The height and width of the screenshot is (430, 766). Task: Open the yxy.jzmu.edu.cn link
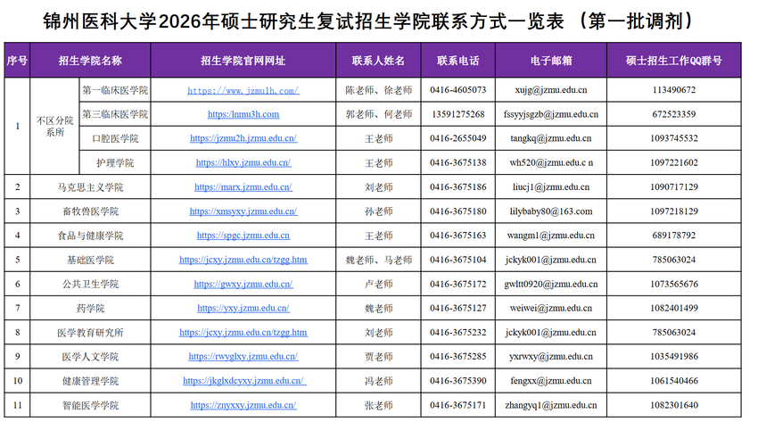[x=243, y=308]
